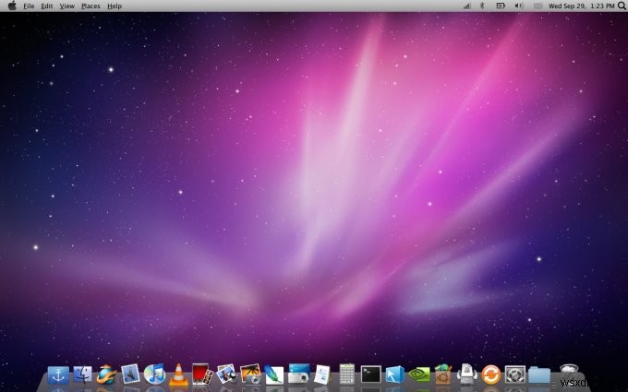Launch the anchor icon in the dock

click(x=58, y=374)
